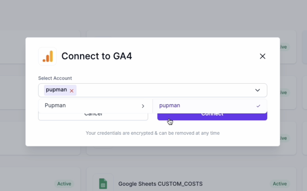Viewport: 307px width, 191px height.
Task: Click the credentials encrypted notice text
Action: point(152,133)
